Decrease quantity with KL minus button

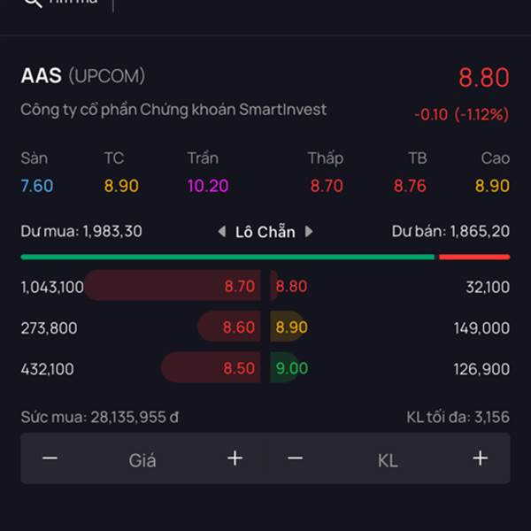point(296,458)
